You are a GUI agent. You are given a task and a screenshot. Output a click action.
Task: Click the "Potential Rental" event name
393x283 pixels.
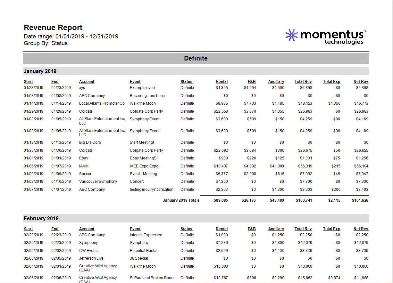click(144, 251)
